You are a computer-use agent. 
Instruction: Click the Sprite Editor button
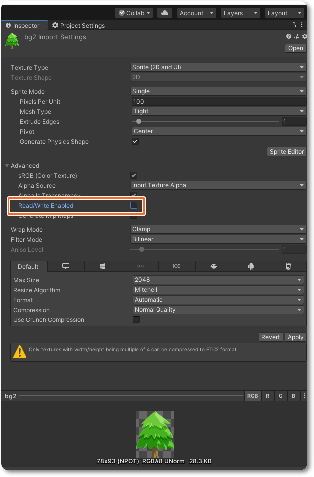(x=286, y=151)
